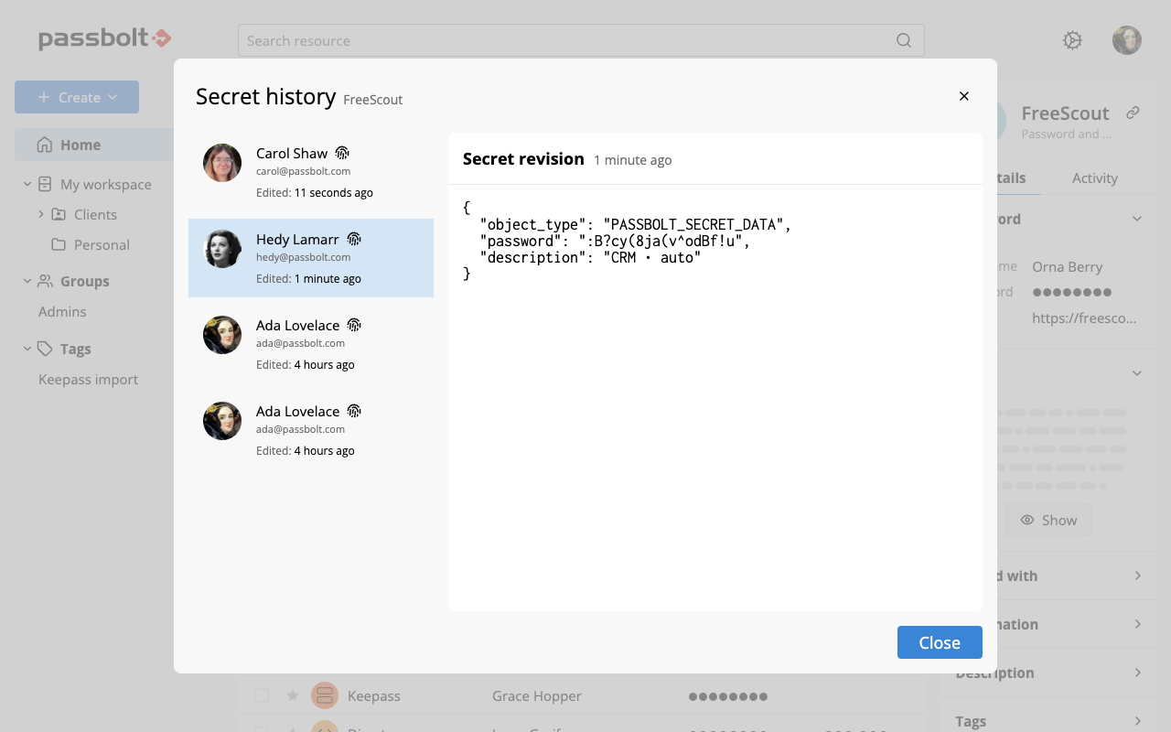
Task: Click Orna Berry username value
Action: [1067, 266]
